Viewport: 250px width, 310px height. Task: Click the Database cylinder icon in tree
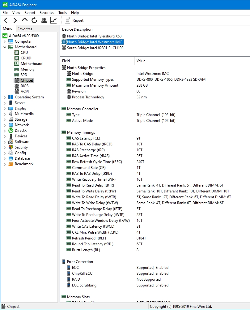pos(11,158)
